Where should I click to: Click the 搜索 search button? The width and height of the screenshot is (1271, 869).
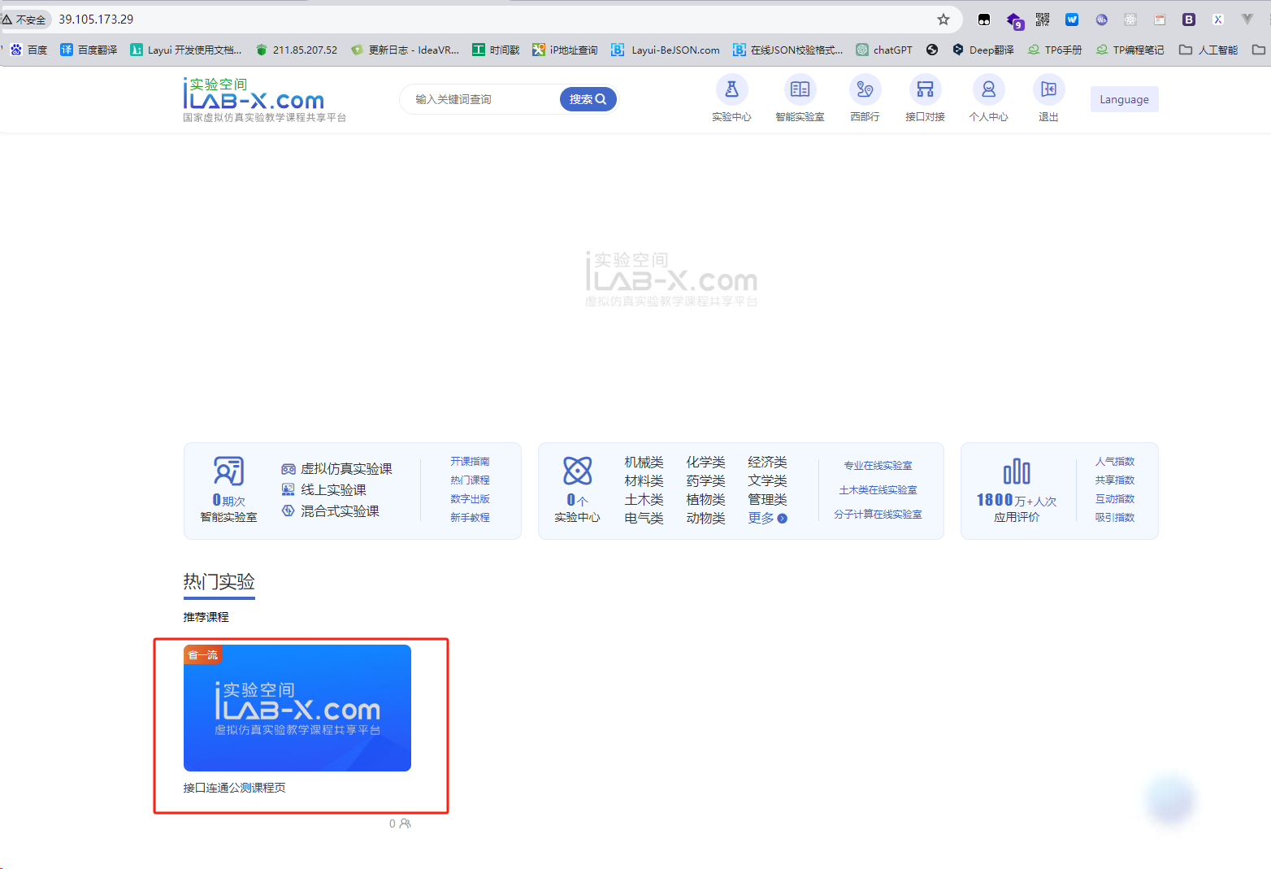point(588,99)
